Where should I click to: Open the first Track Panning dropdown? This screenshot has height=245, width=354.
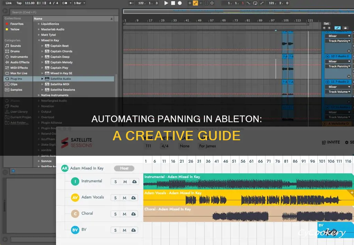coord(338,41)
